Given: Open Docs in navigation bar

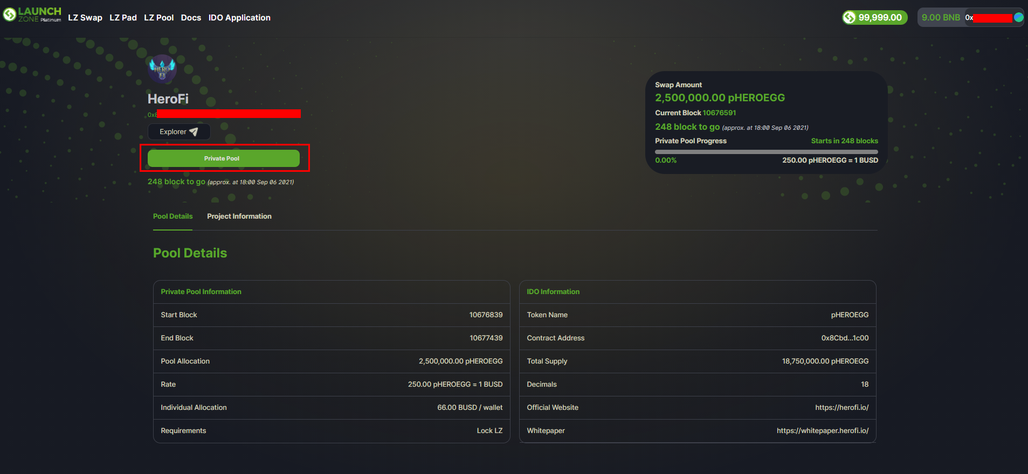Looking at the screenshot, I should tap(191, 17).
